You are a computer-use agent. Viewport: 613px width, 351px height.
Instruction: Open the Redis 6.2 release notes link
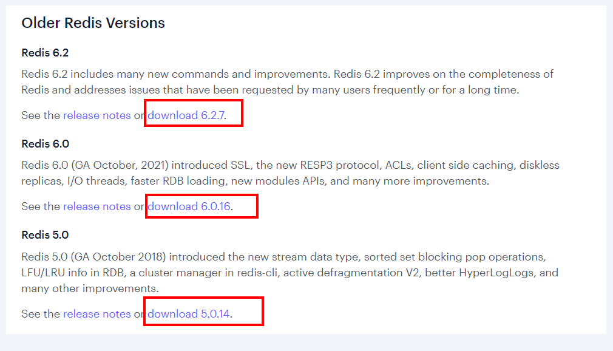click(x=97, y=115)
